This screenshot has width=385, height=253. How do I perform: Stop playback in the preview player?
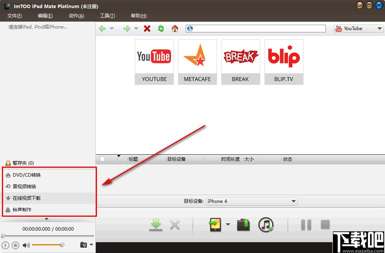[15, 245]
